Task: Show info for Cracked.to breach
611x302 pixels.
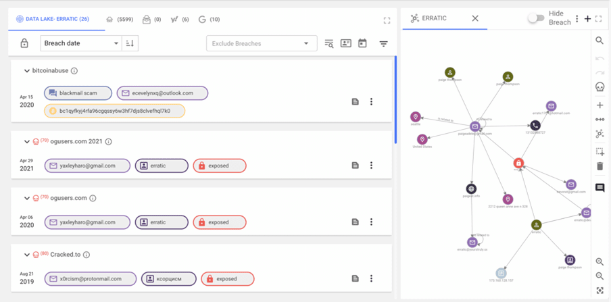Action: coord(87,255)
